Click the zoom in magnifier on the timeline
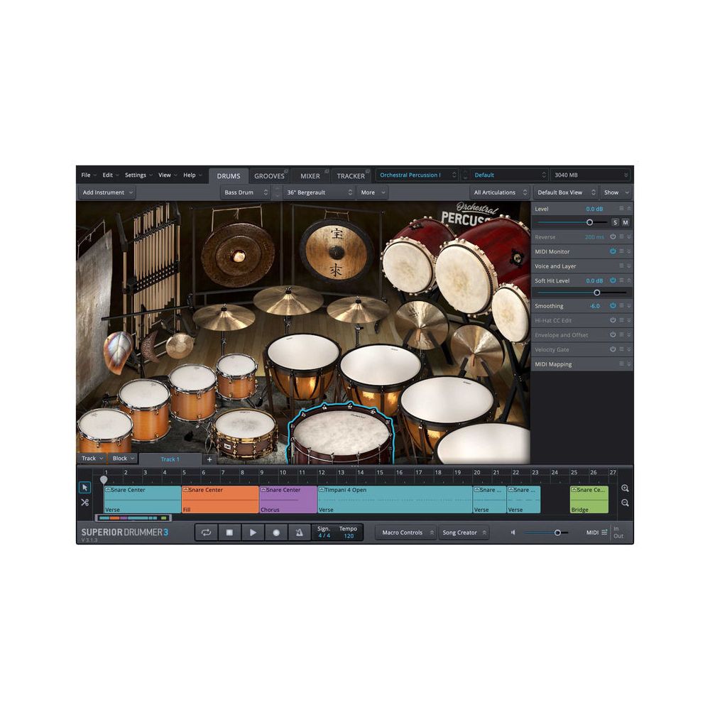The height and width of the screenshot is (710, 710). click(x=626, y=488)
